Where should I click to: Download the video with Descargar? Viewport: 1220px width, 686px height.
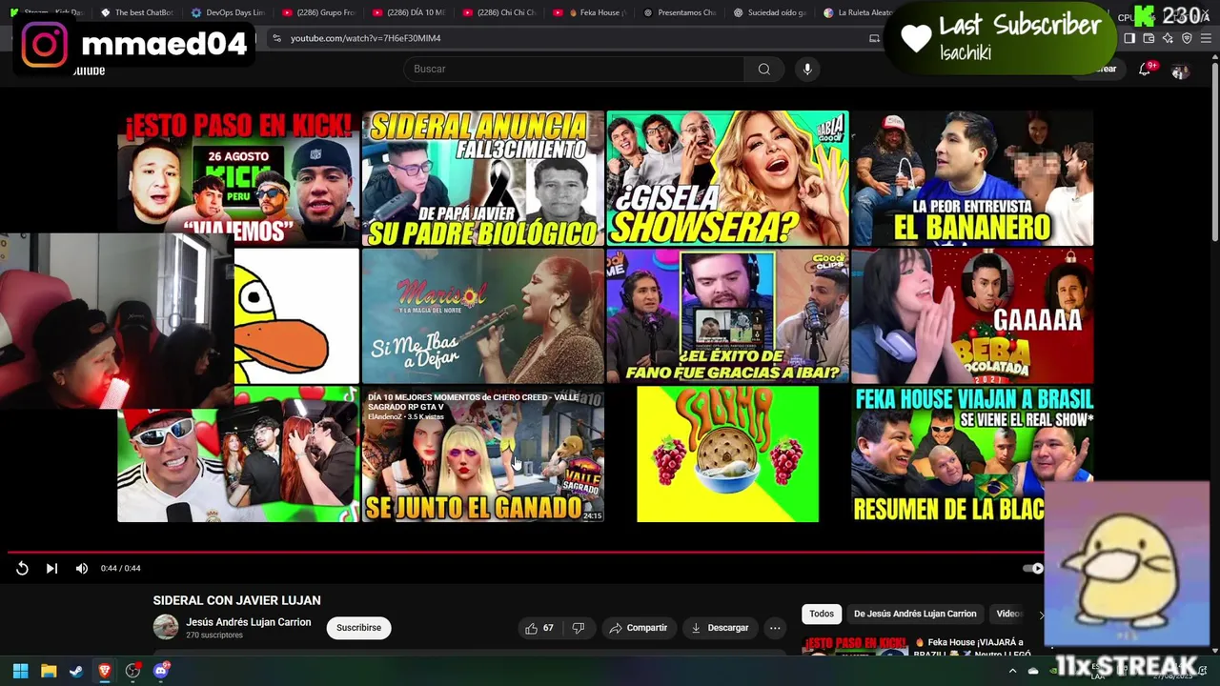(720, 628)
